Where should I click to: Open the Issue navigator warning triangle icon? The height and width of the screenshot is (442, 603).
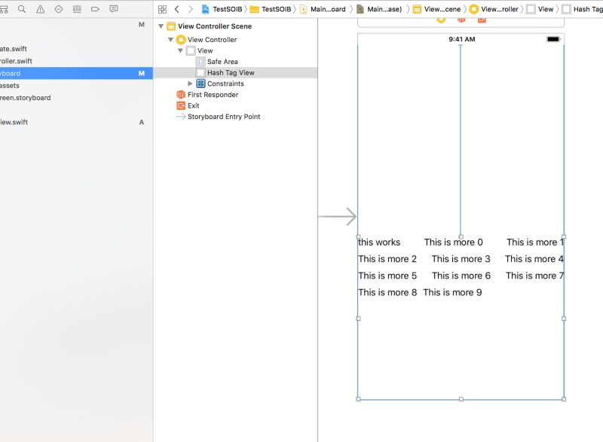tap(38, 9)
